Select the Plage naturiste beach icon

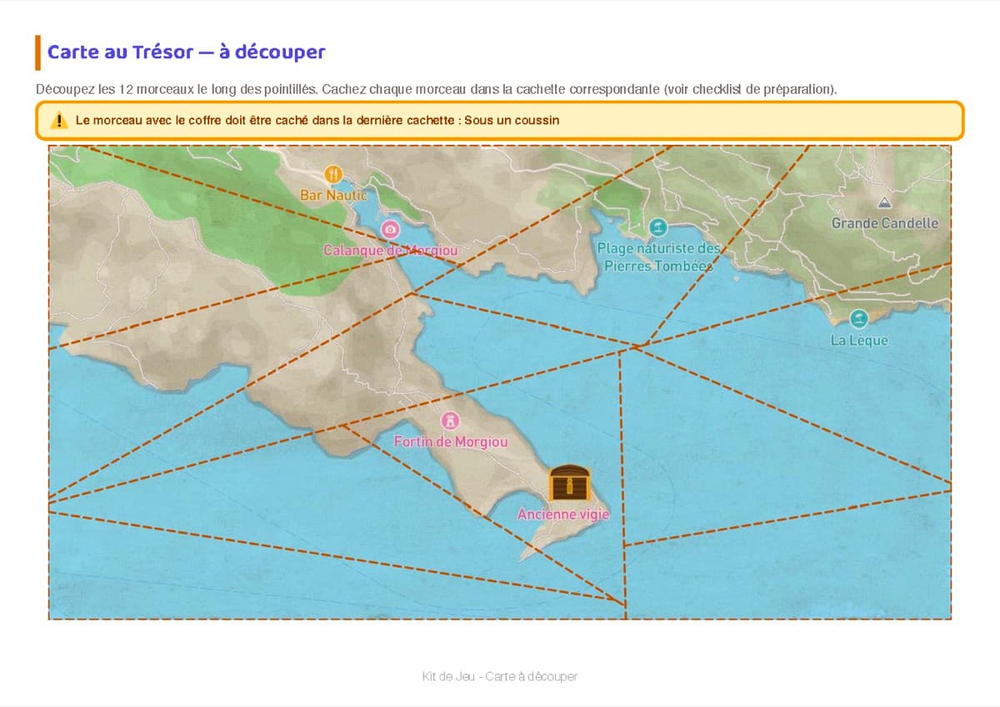(x=658, y=227)
